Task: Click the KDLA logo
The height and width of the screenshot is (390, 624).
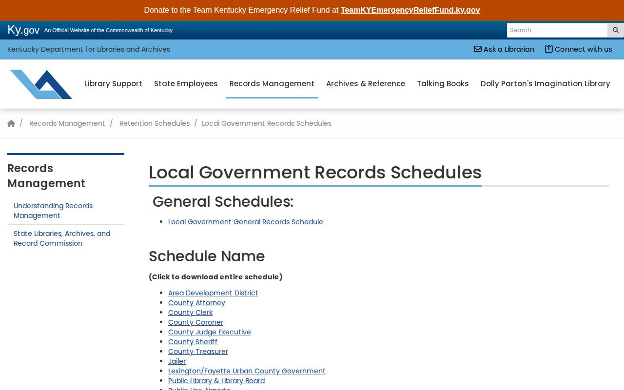Action: [41, 84]
